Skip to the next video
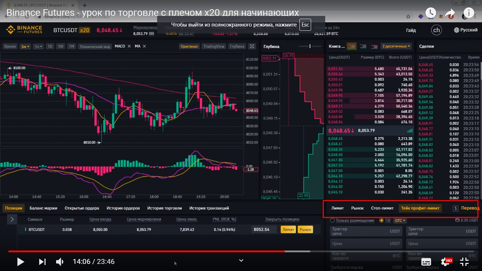The width and height of the screenshot is (482, 271). pos(42,262)
